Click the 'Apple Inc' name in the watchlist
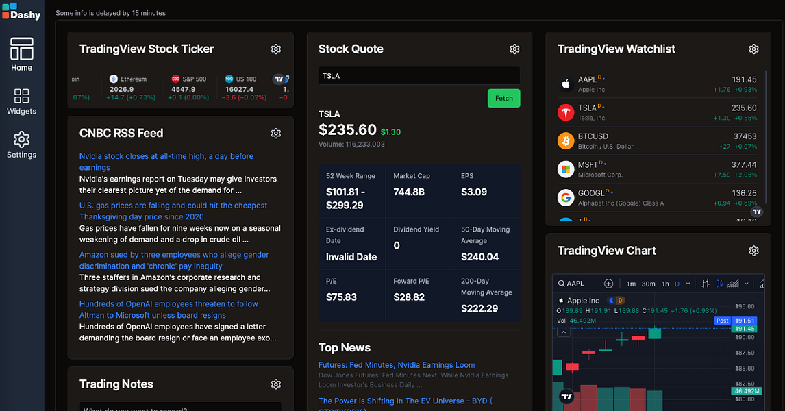 pyautogui.click(x=591, y=90)
